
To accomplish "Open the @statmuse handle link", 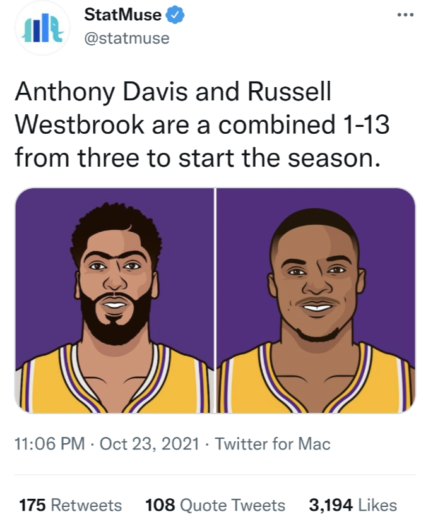I will tap(127, 38).
